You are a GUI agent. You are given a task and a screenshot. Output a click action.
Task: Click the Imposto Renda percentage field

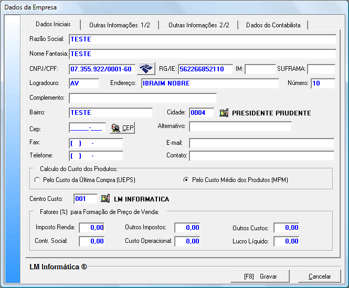(x=91, y=228)
